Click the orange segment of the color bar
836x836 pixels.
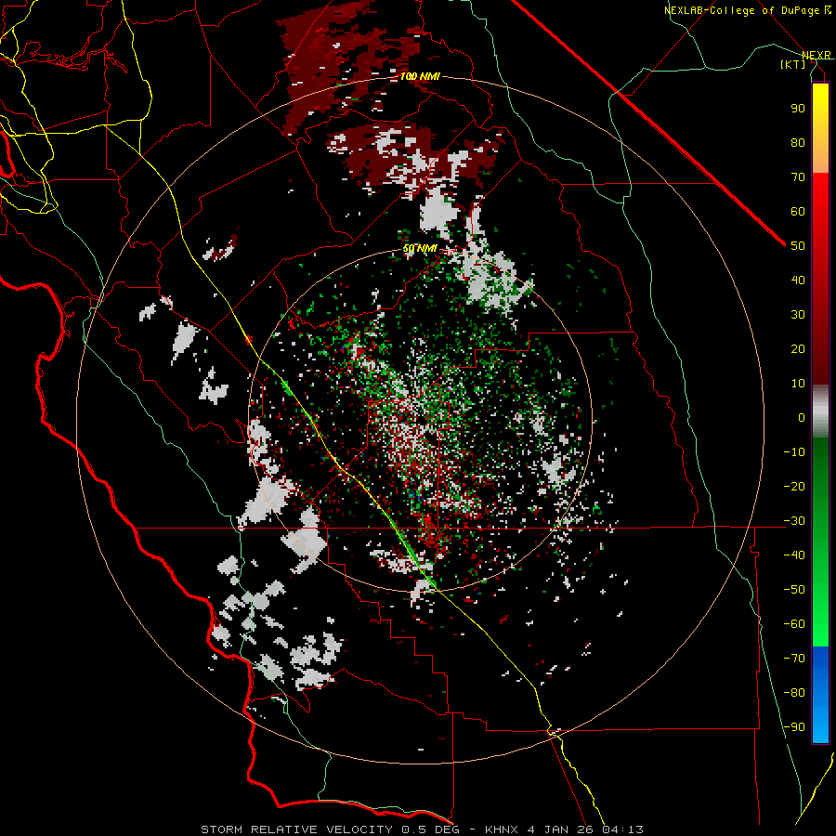[820, 152]
